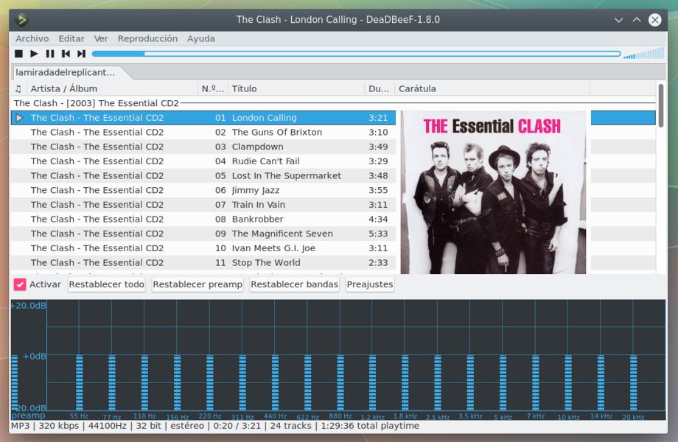This screenshot has height=442, width=678.
Task: Click the status bar playback info
Action: (215, 426)
